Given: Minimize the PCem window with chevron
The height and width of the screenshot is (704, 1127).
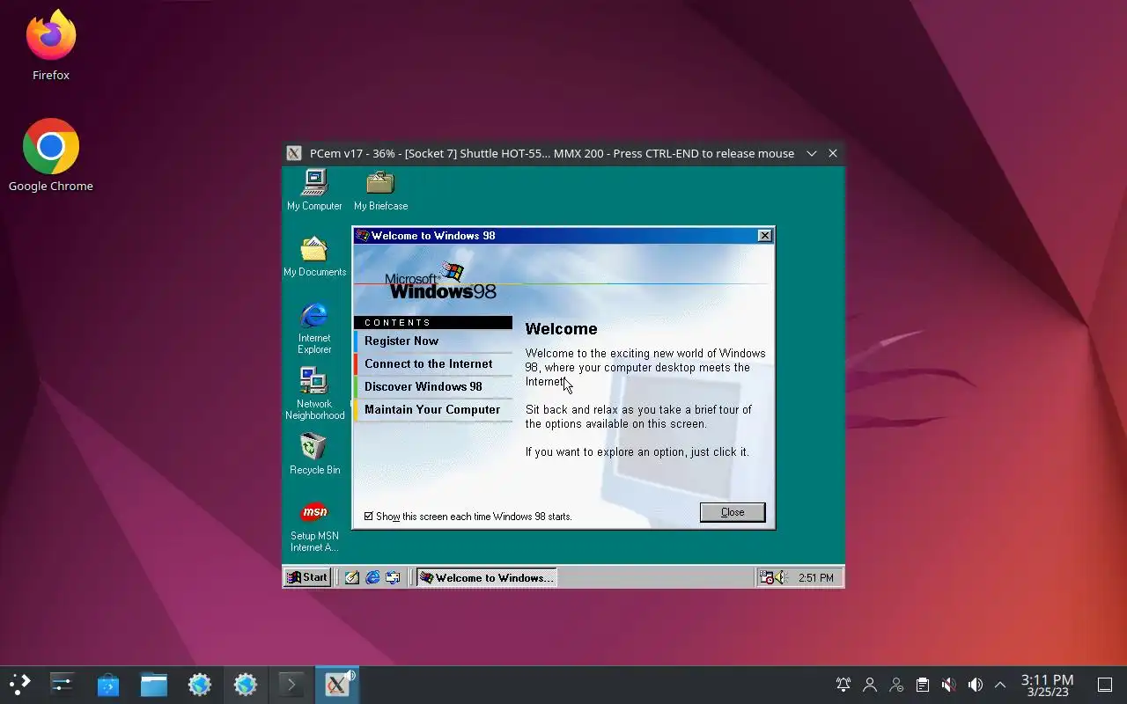Looking at the screenshot, I should (812, 153).
